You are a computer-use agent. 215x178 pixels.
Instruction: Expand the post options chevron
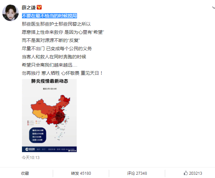tap(213, 8)
